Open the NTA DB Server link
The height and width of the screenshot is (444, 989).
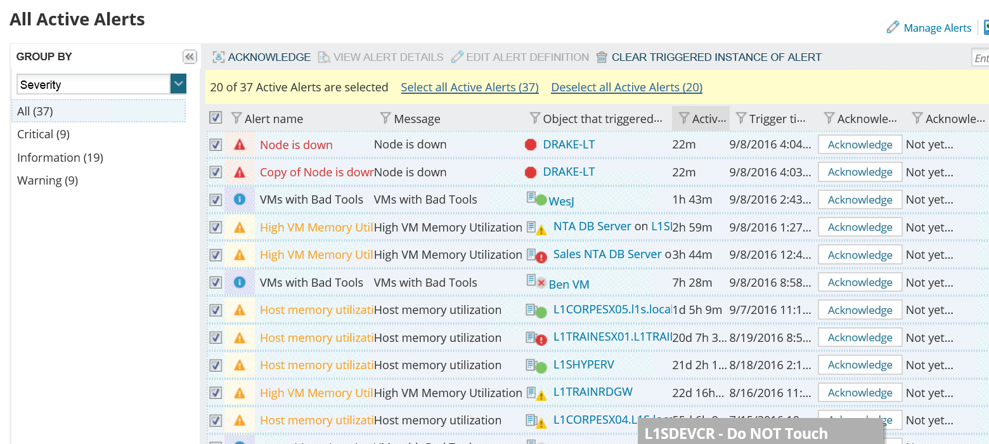tap(592, 226)
